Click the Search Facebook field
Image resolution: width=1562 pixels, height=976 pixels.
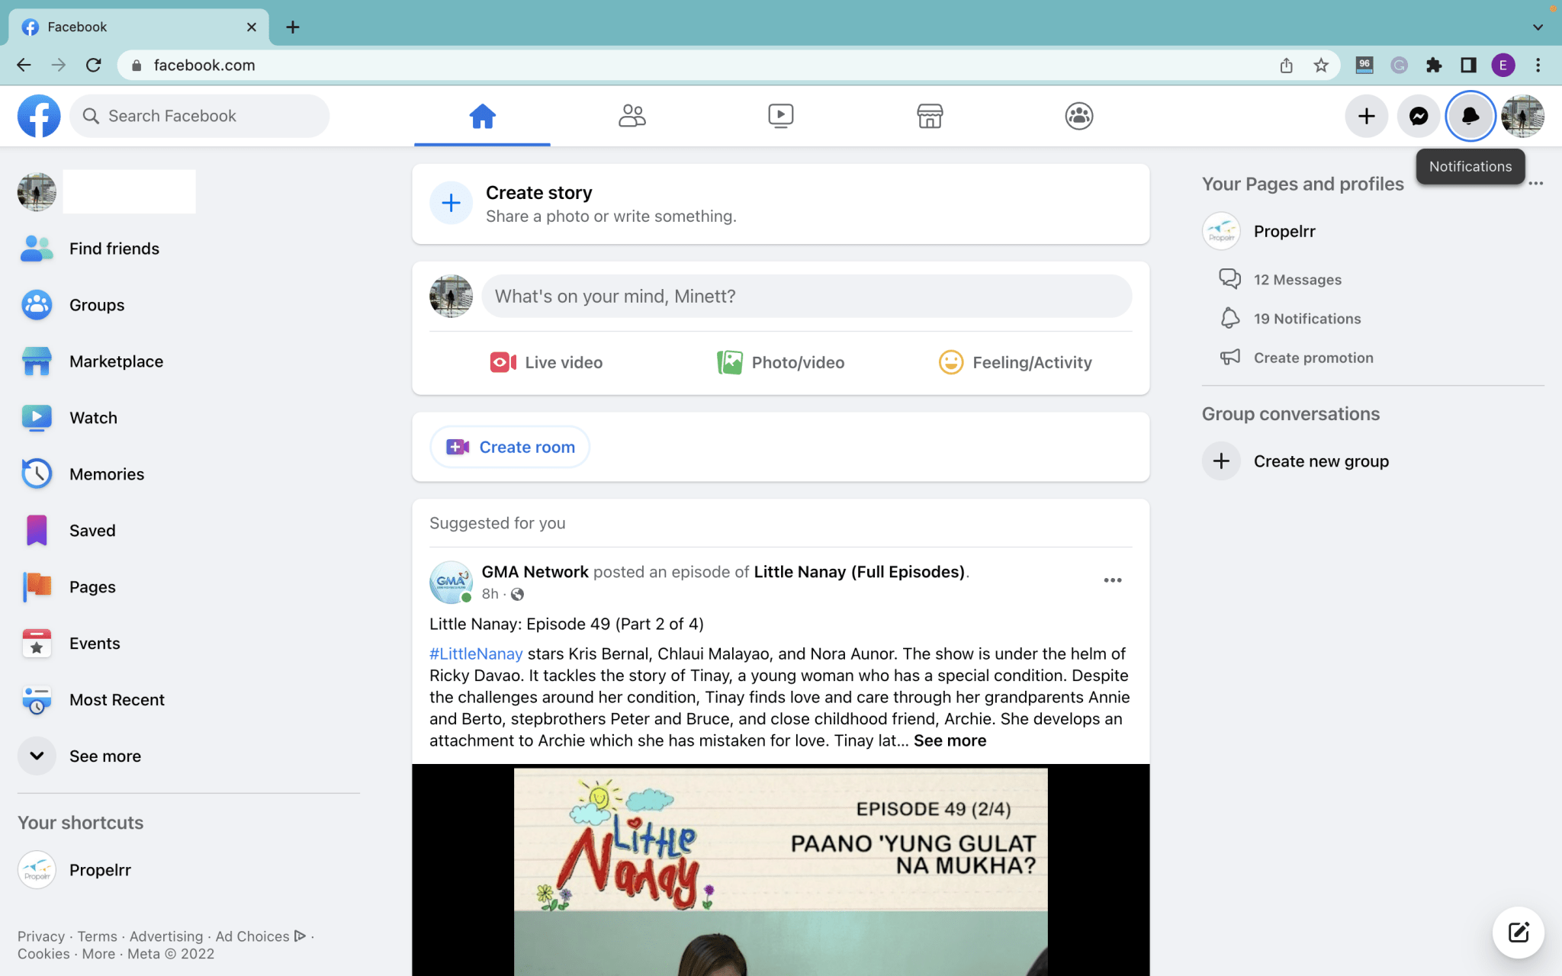coord(200,116)
